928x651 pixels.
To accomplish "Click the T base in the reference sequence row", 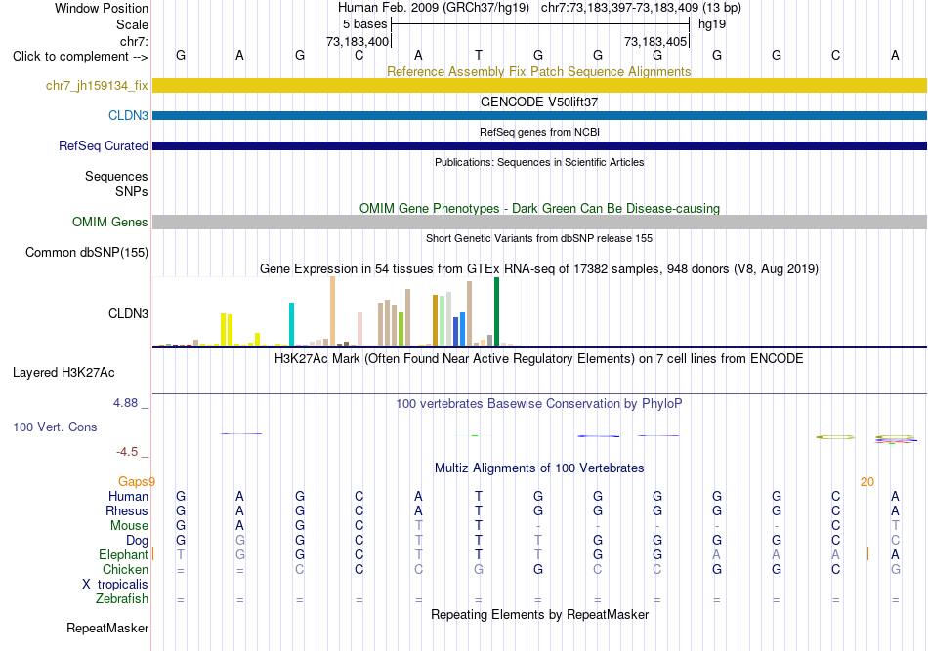I will pyautogui.click(x=479, y=55).
